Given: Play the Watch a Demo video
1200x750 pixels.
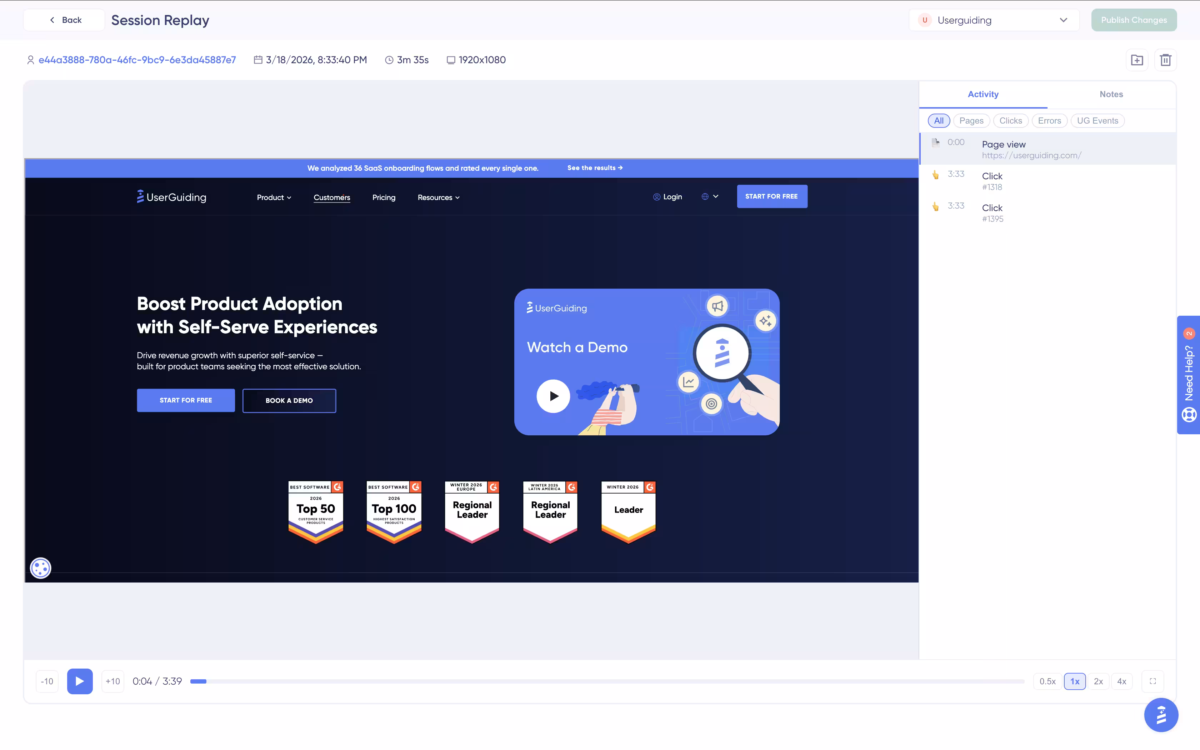Looking at the screenshot, I should coord(553,396).
